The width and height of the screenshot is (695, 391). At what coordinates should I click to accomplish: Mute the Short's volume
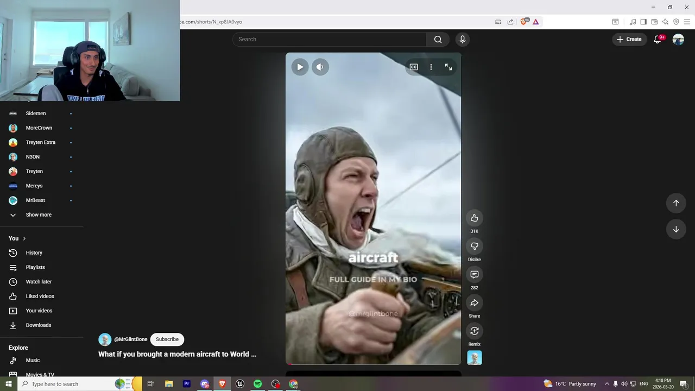point(320,67)
